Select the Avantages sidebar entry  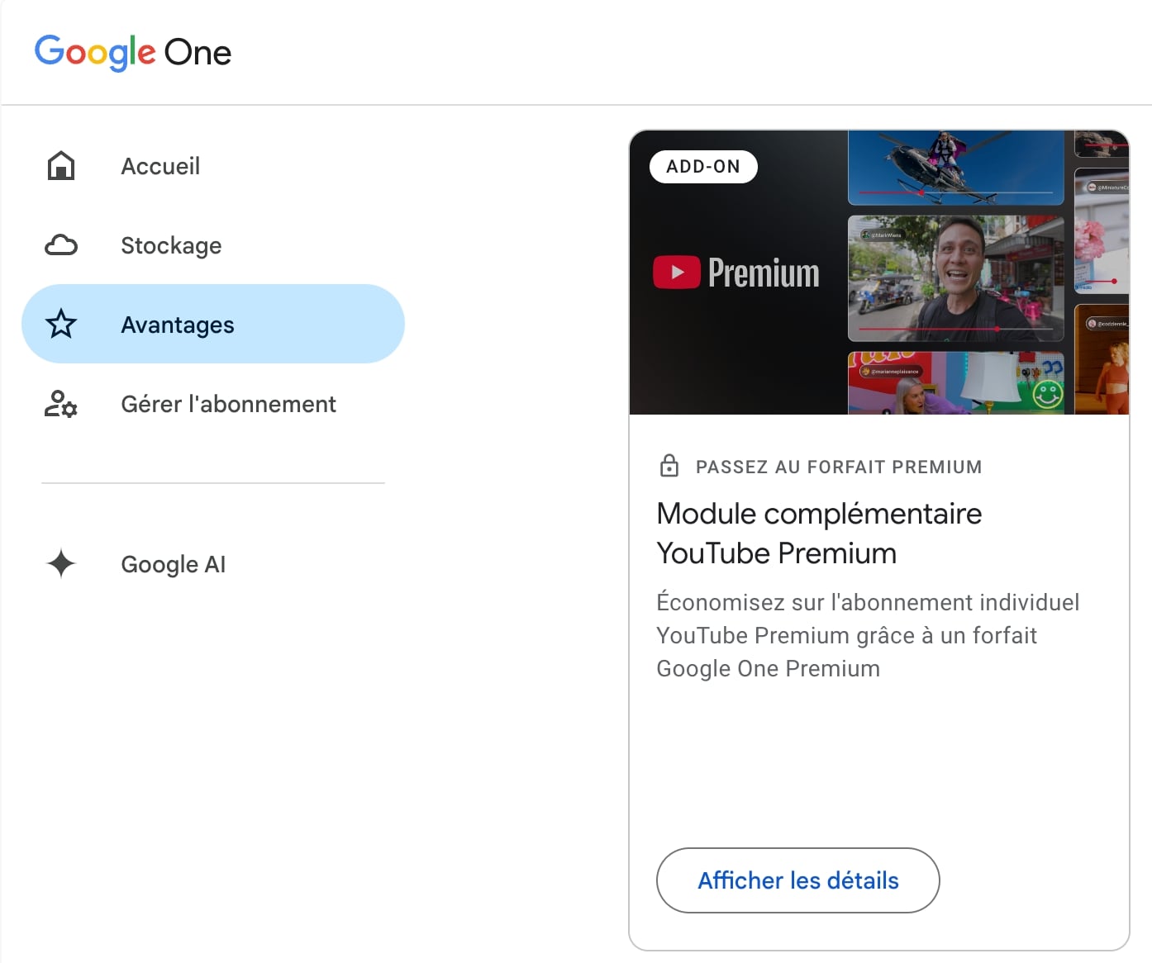(177, 324)
